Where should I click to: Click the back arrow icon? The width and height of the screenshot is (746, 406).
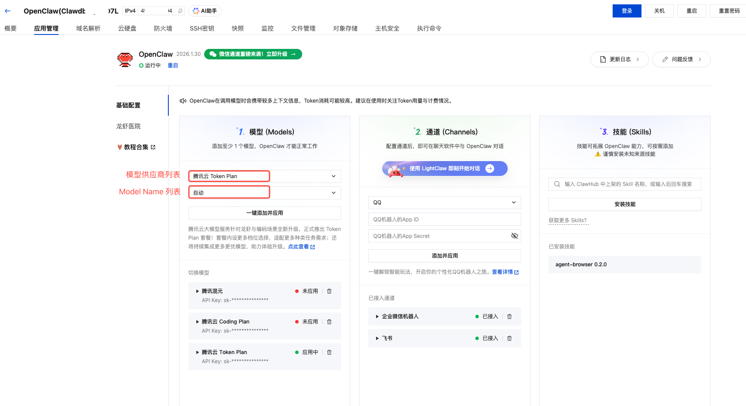pos(8,11)
